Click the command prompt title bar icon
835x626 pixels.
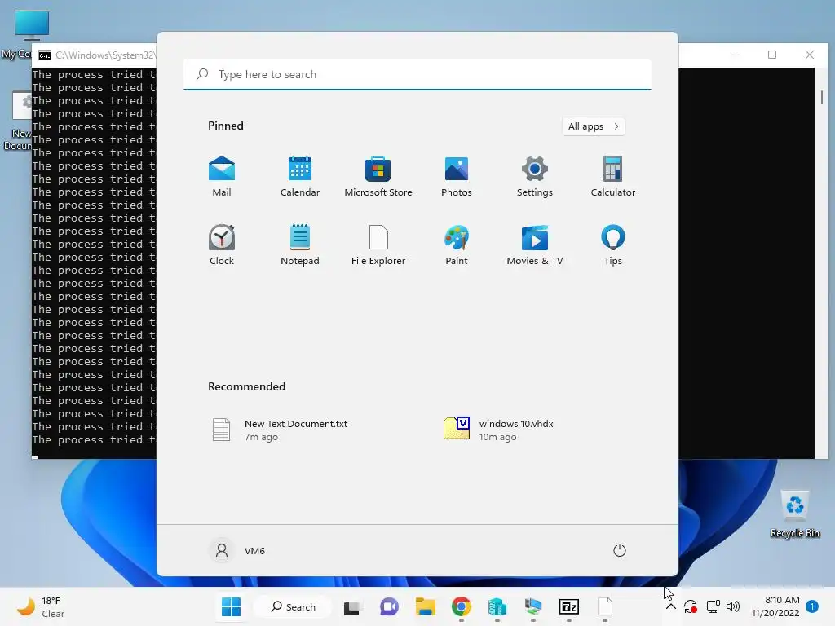[x=45, y=55]
